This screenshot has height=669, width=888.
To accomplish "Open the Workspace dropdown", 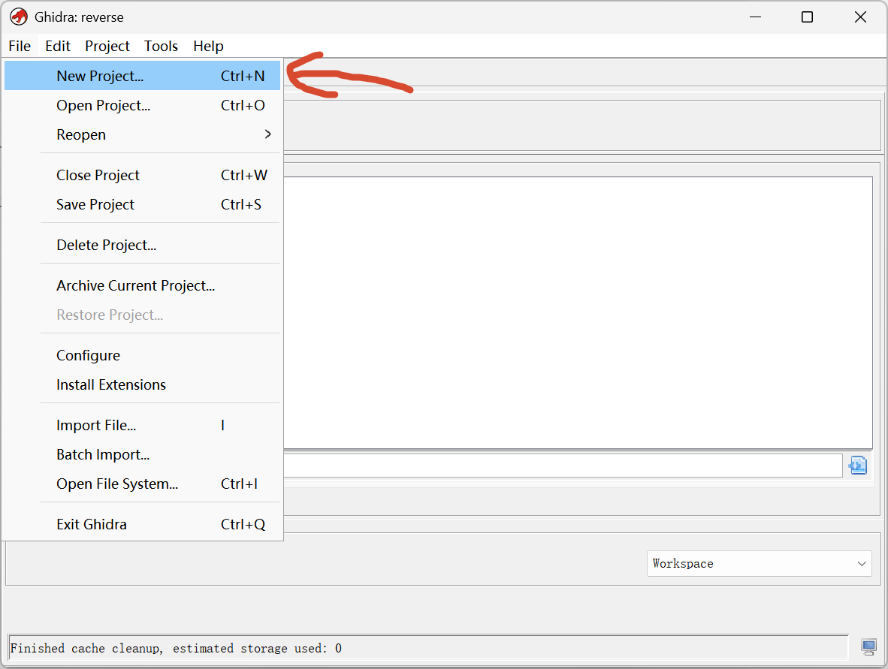I will [759, 563].
